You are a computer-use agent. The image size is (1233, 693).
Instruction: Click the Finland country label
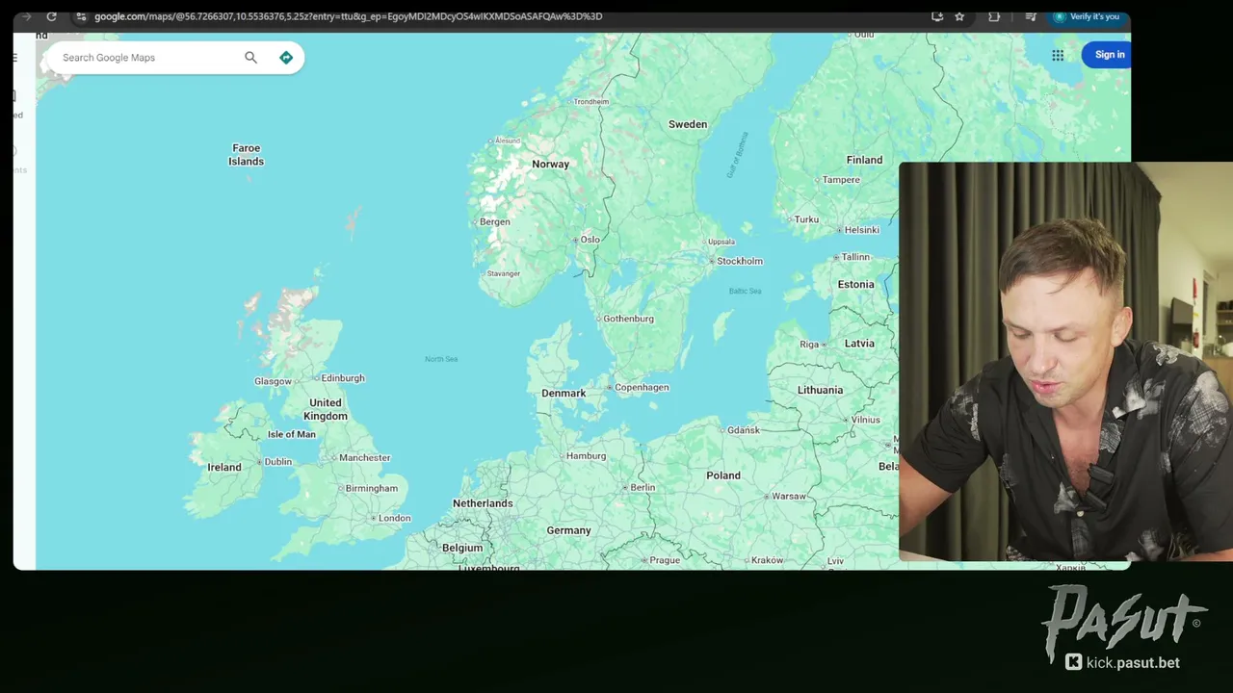pos(864,160)
